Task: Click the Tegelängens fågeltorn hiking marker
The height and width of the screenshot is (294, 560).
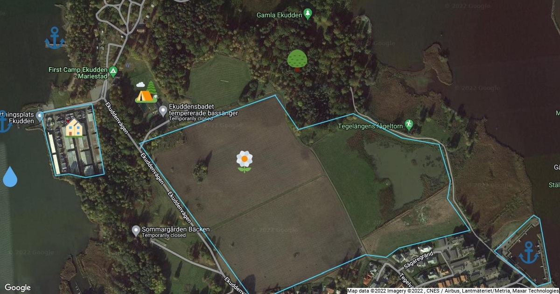Action: coord(409,125)
